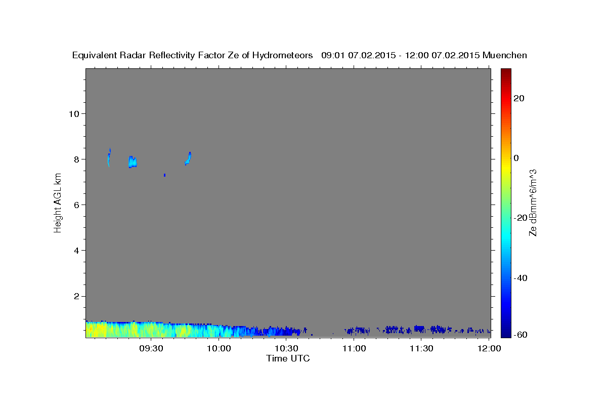The image size is (607, 405).
Task: Click the 10:00 time tick label
Action: point(219,349)
